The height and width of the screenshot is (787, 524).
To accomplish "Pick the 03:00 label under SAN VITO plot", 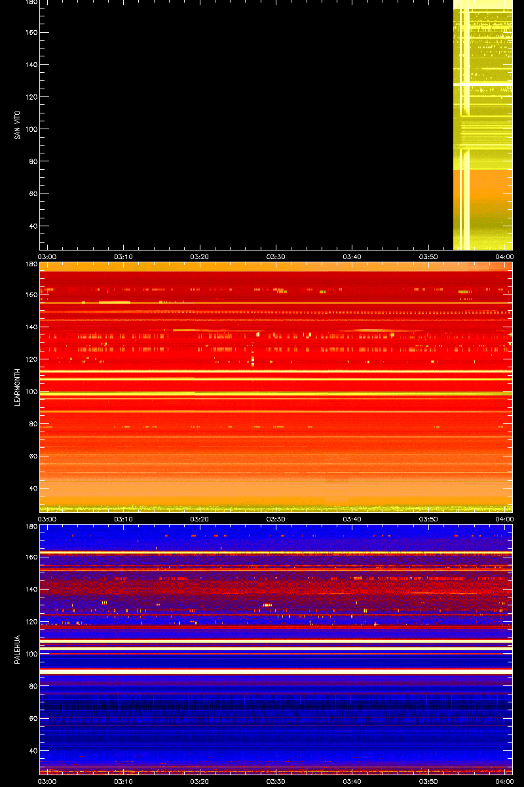I will coord(47,256).
